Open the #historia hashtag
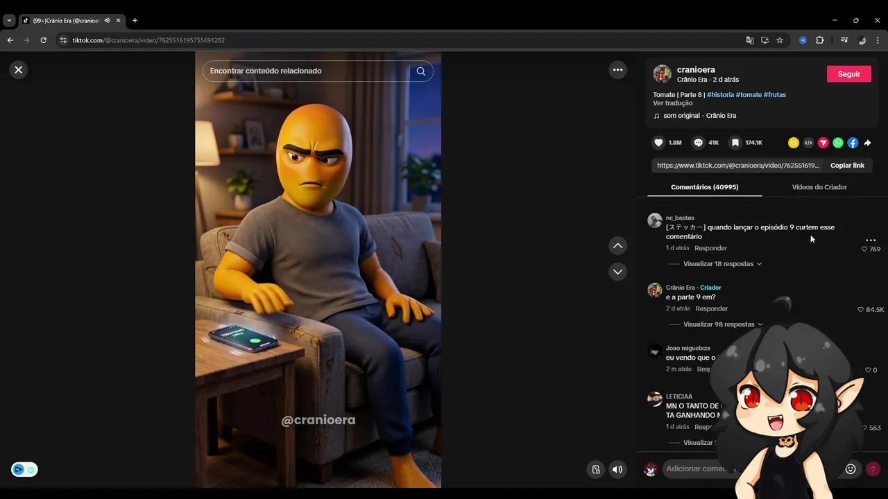888x499 pixels. [720, 94]
